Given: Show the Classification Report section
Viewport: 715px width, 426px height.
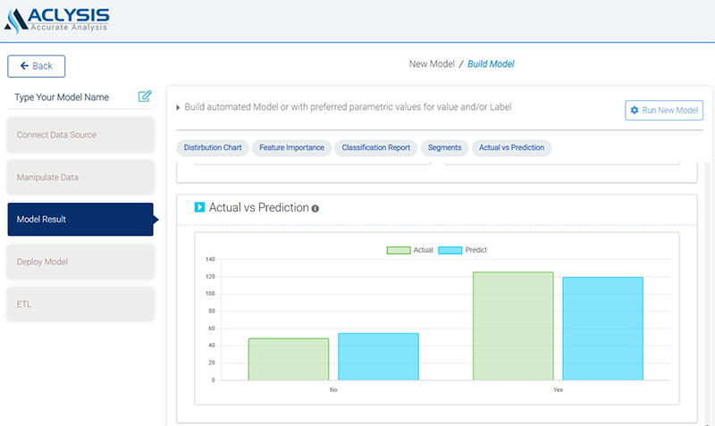Looking at the screenshot, I should point(376,147).
